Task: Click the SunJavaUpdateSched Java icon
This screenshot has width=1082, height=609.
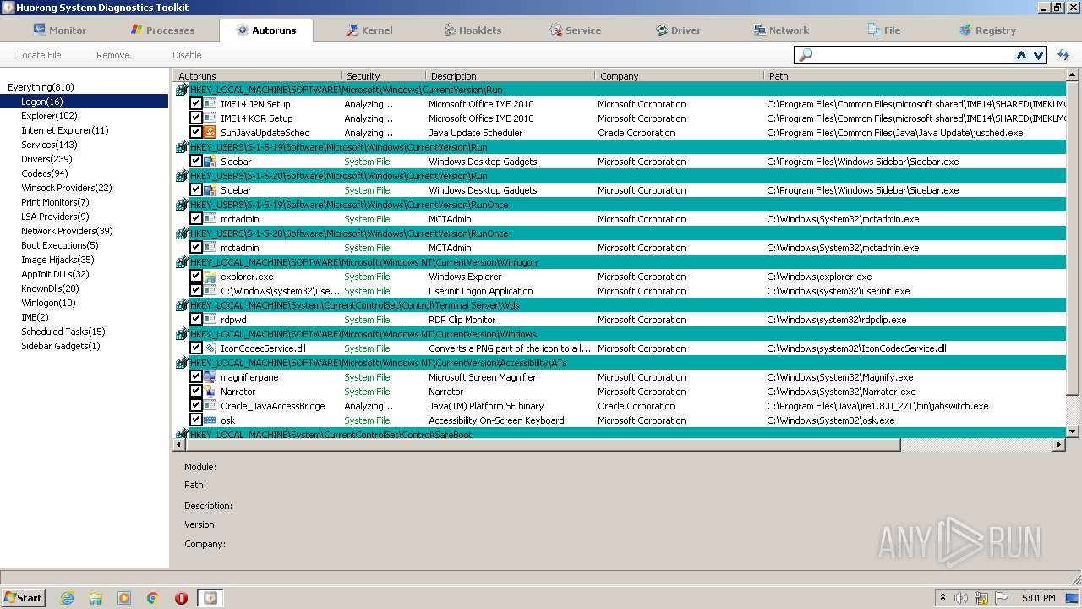Action: 210,133
